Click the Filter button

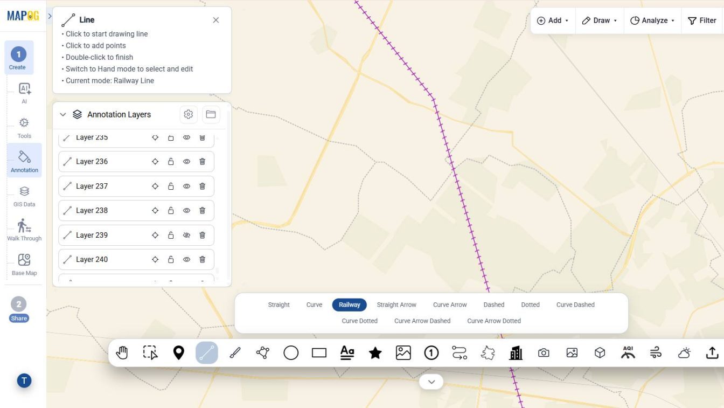[x=702, y=20]
